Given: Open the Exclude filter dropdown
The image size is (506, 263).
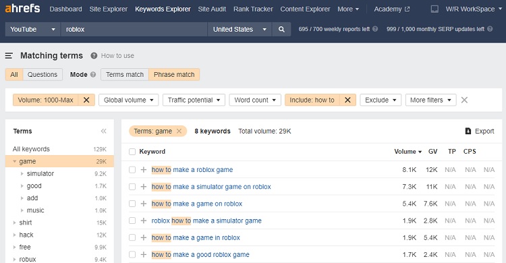Looking at the screenshot, I should click(x=381, y=100).
